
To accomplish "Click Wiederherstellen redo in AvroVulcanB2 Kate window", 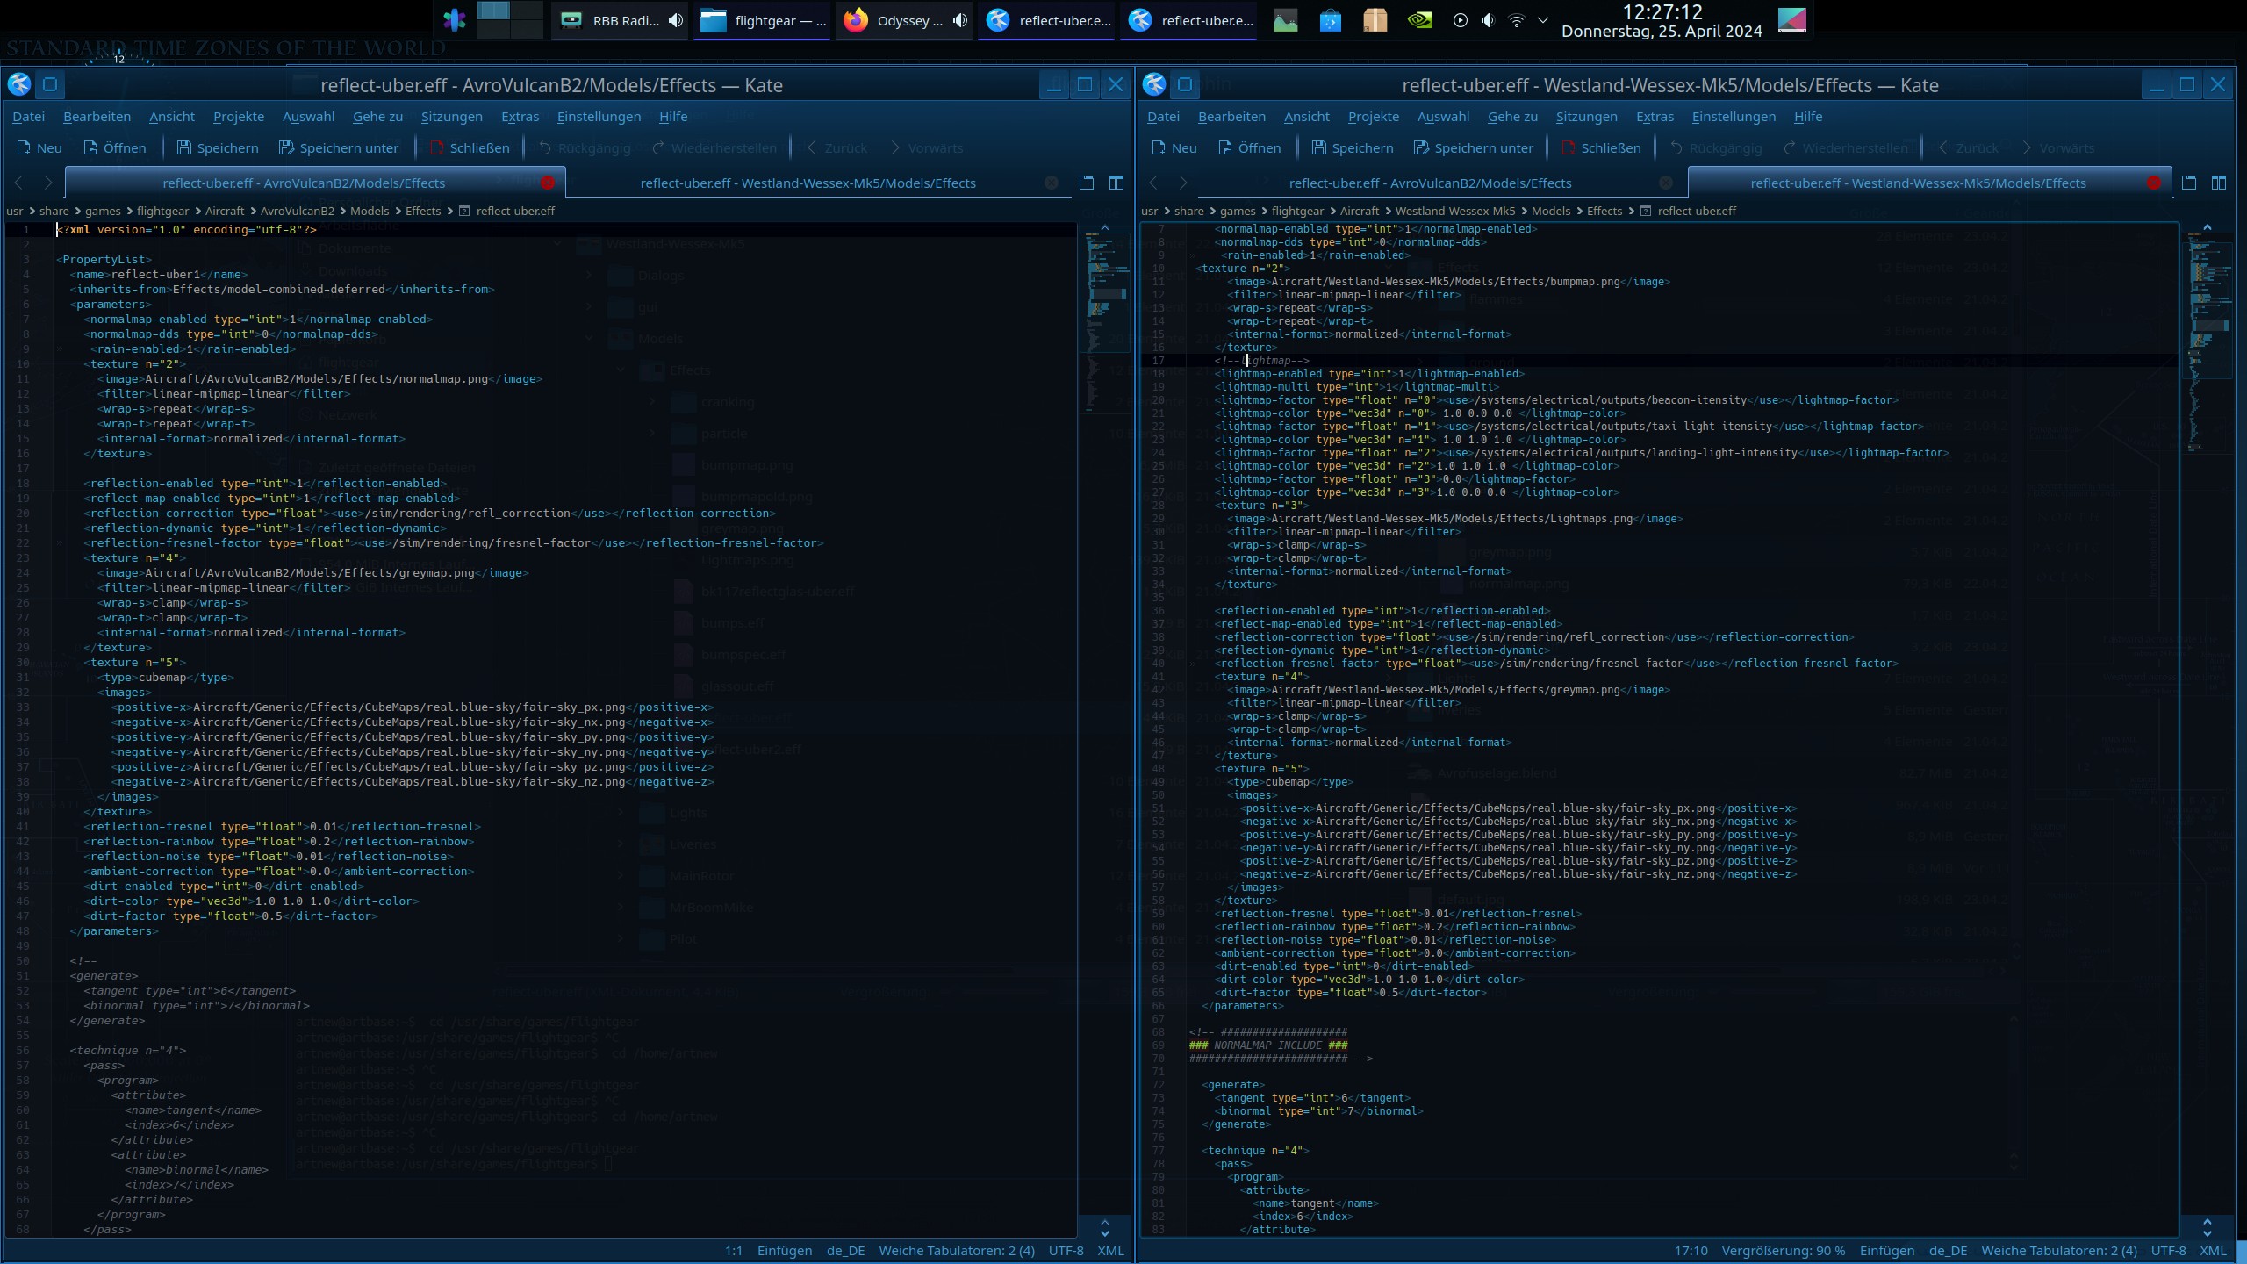I will (x=714, y=147).
